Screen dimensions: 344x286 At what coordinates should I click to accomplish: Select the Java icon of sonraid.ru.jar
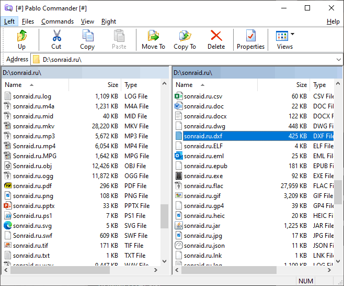(x=179, y=226)
